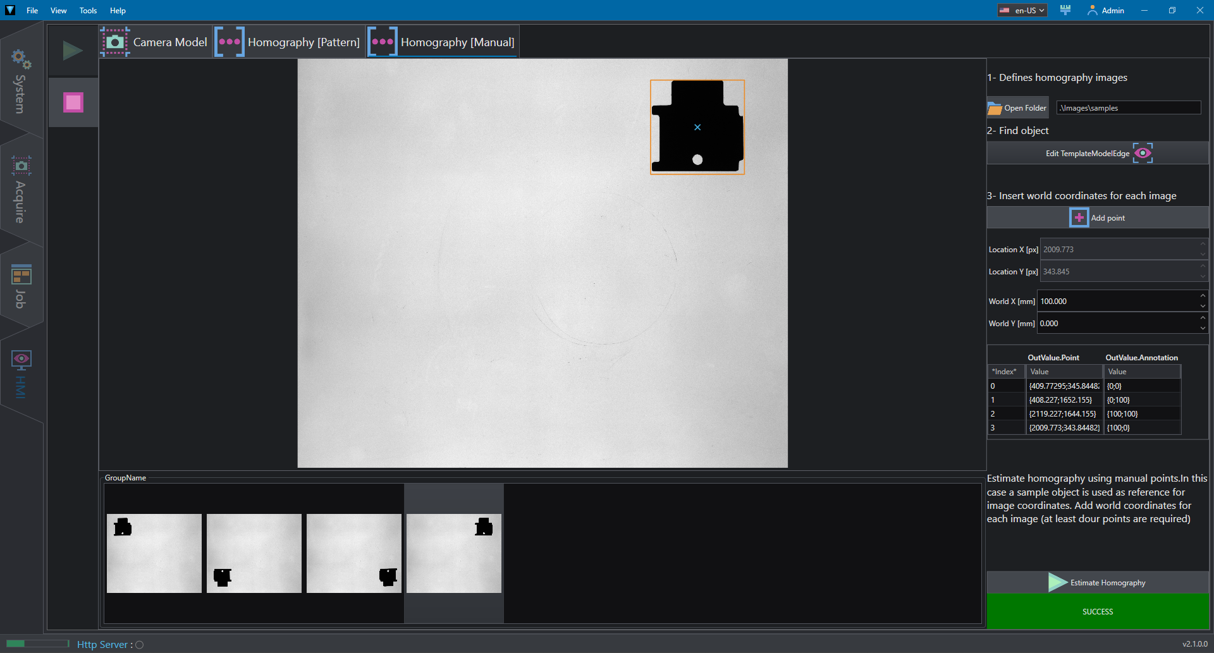The width and height of the screenshot is (1214, 653).
Task: Decrease World Y value with stepper arrow
Action: [x=1202, y=328]
